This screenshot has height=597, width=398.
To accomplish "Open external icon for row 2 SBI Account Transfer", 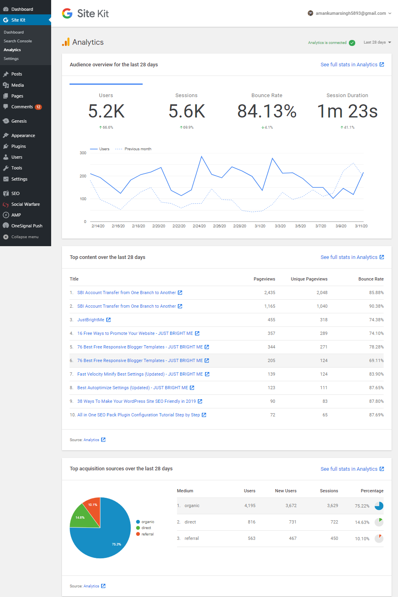I will pos(180,306).
